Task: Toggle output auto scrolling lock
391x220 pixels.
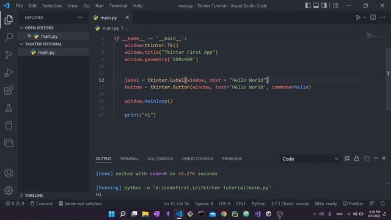Action: tap(357, 159)
